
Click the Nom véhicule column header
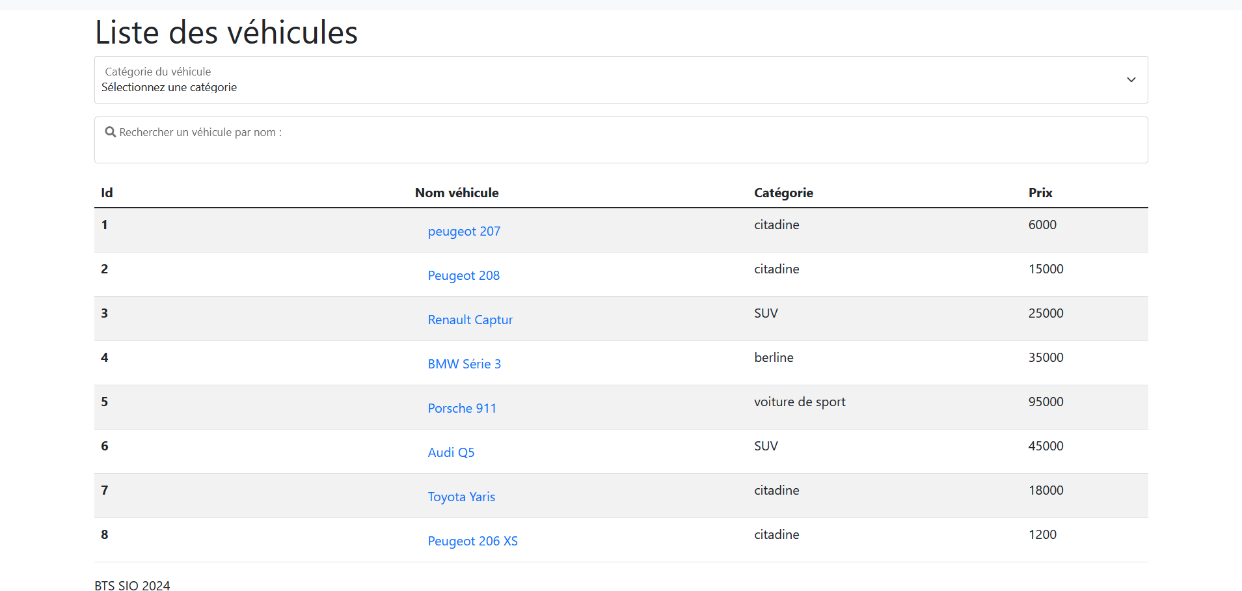pos(457,193)
